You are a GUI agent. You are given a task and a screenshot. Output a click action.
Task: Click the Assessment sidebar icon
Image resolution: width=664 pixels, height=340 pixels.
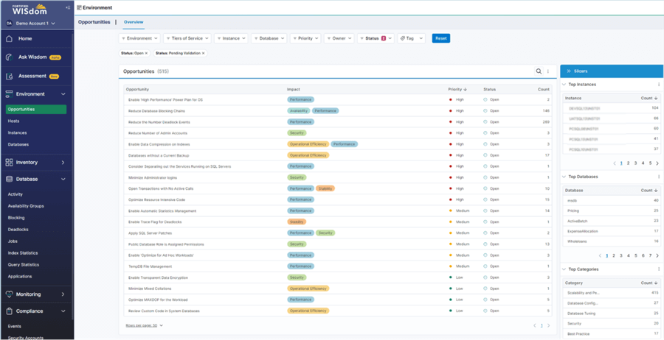tap(9, 76)
